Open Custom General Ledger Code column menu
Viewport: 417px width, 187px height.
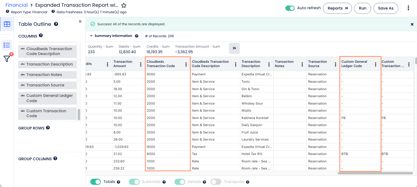click(375, 64)
